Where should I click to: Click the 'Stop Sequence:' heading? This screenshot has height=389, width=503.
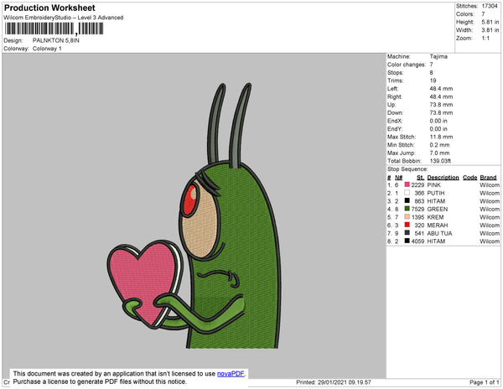(407, 169)
